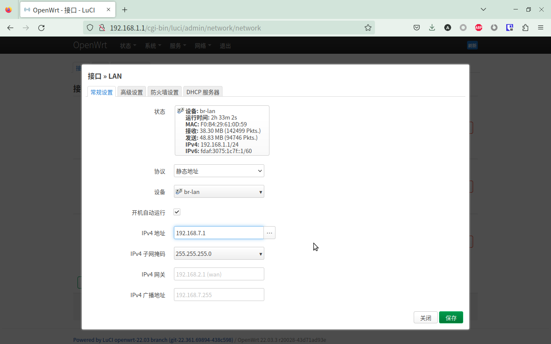Screen dimensions: 551x344
Task: Open the 服务 menu in the OpenWrt navbar
Action: [x=178, y=46]
